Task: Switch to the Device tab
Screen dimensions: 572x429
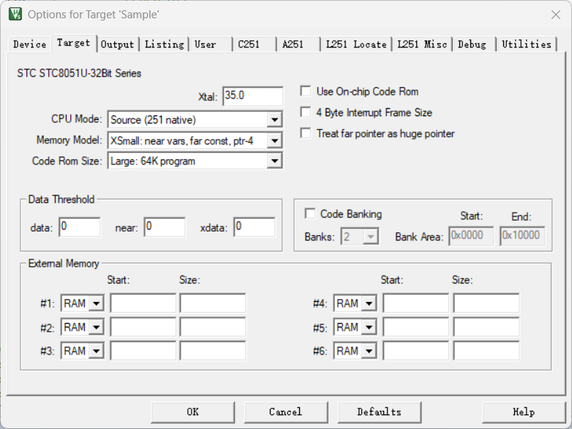Action: click(29, 45)
